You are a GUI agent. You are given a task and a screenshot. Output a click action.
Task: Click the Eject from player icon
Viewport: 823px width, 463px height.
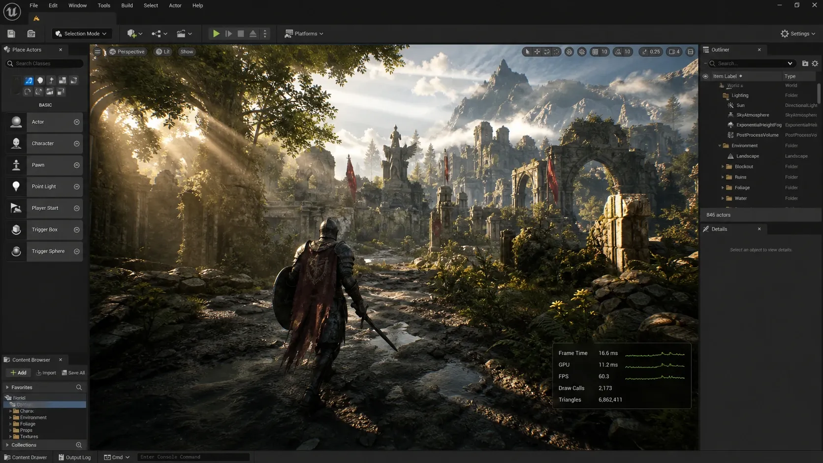pyautogui.click(x=253, y=33)
